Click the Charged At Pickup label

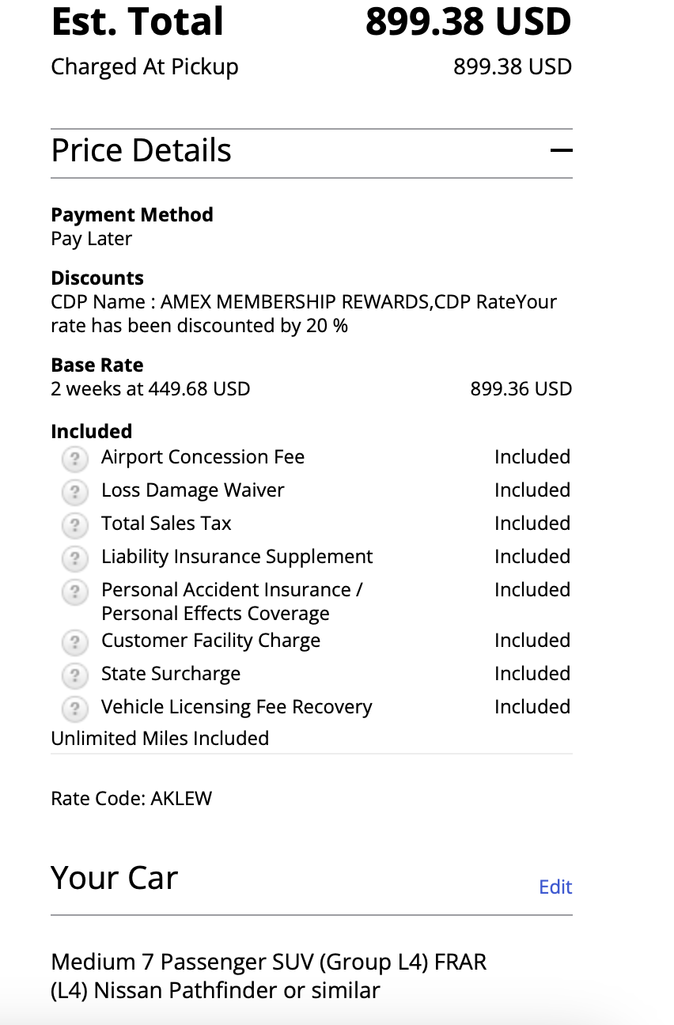coord(145,67)
